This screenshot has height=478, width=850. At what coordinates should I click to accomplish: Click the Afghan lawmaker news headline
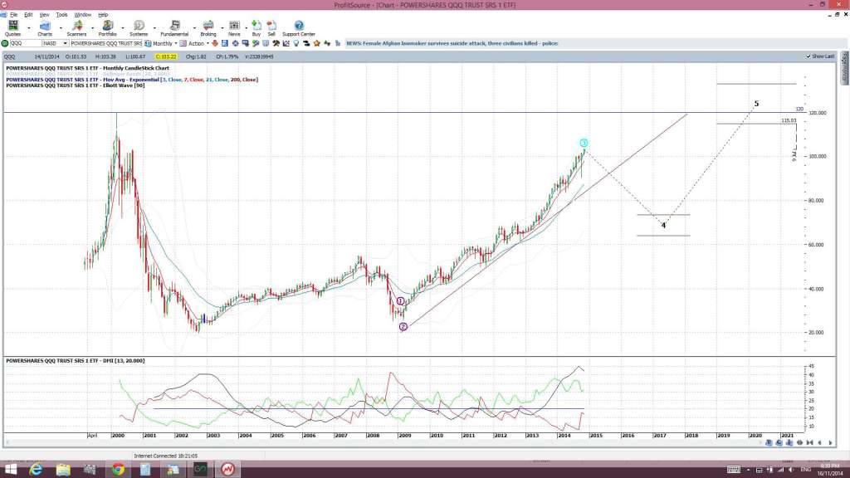(x=452, y=43)
